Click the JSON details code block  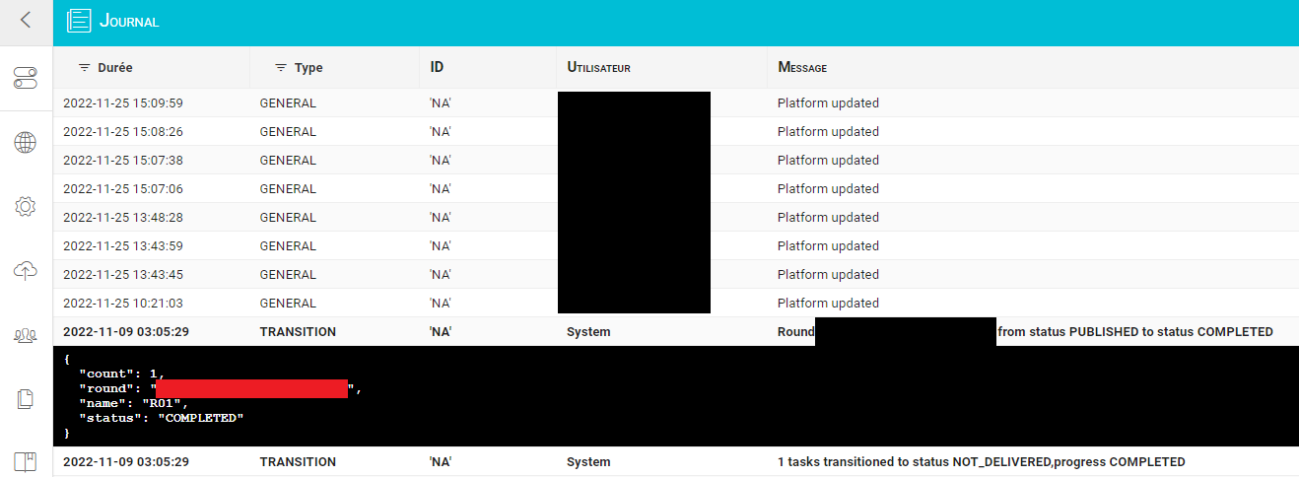676,396
